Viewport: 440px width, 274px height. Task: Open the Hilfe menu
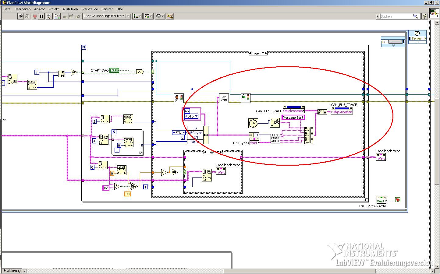[x=120, y=9]
